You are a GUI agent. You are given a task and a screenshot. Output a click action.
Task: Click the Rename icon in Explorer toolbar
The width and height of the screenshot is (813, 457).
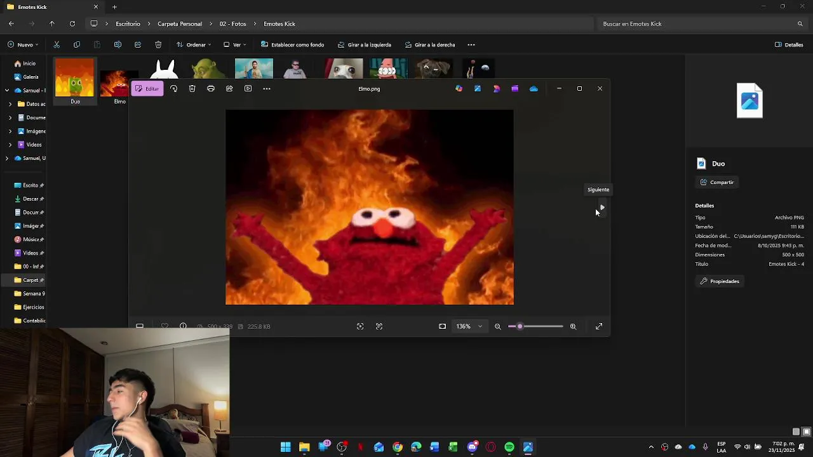coord(118,45)
